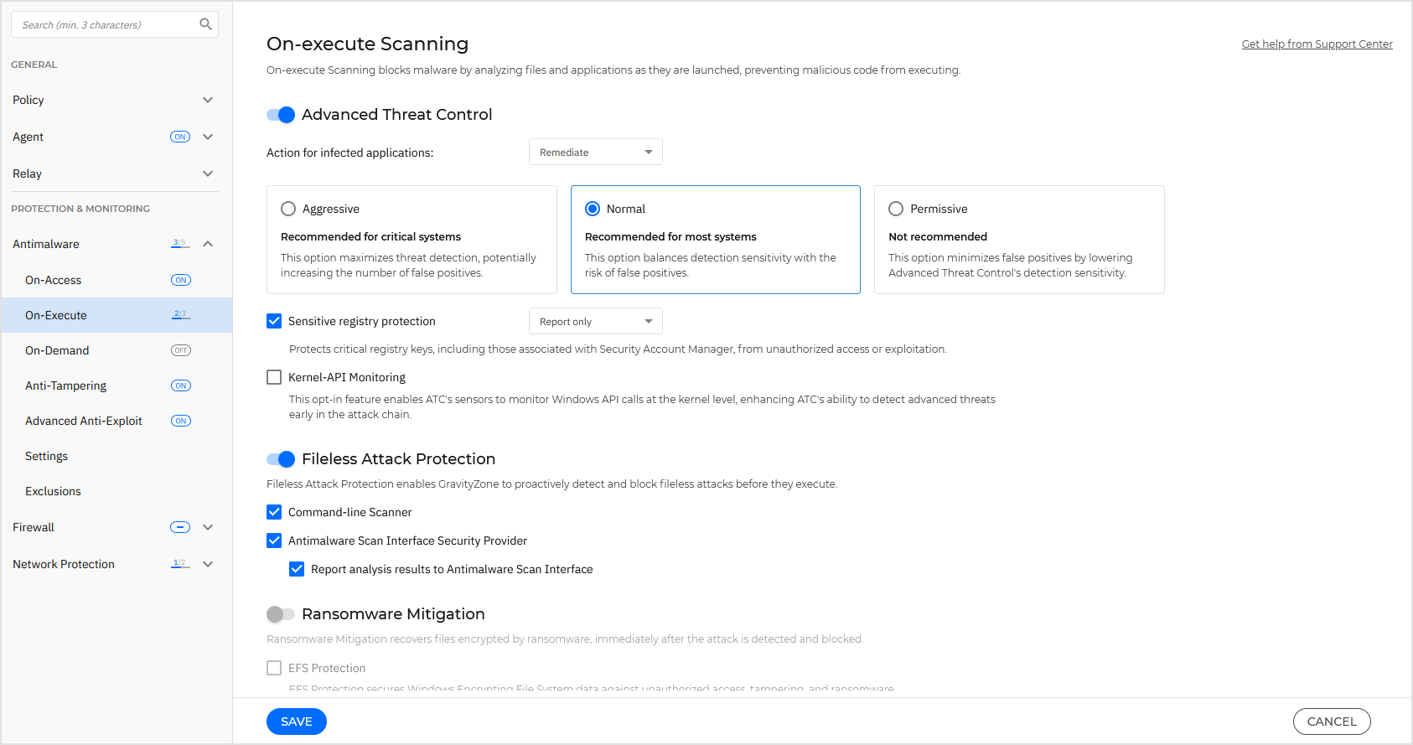1413x745 pixels.
Task: Click the Network Protection 1/2 module counter
Action: coord(179,564)
